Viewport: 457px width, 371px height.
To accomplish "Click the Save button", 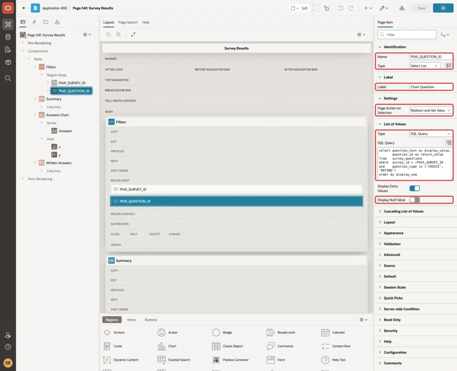I will pos(421,8).
